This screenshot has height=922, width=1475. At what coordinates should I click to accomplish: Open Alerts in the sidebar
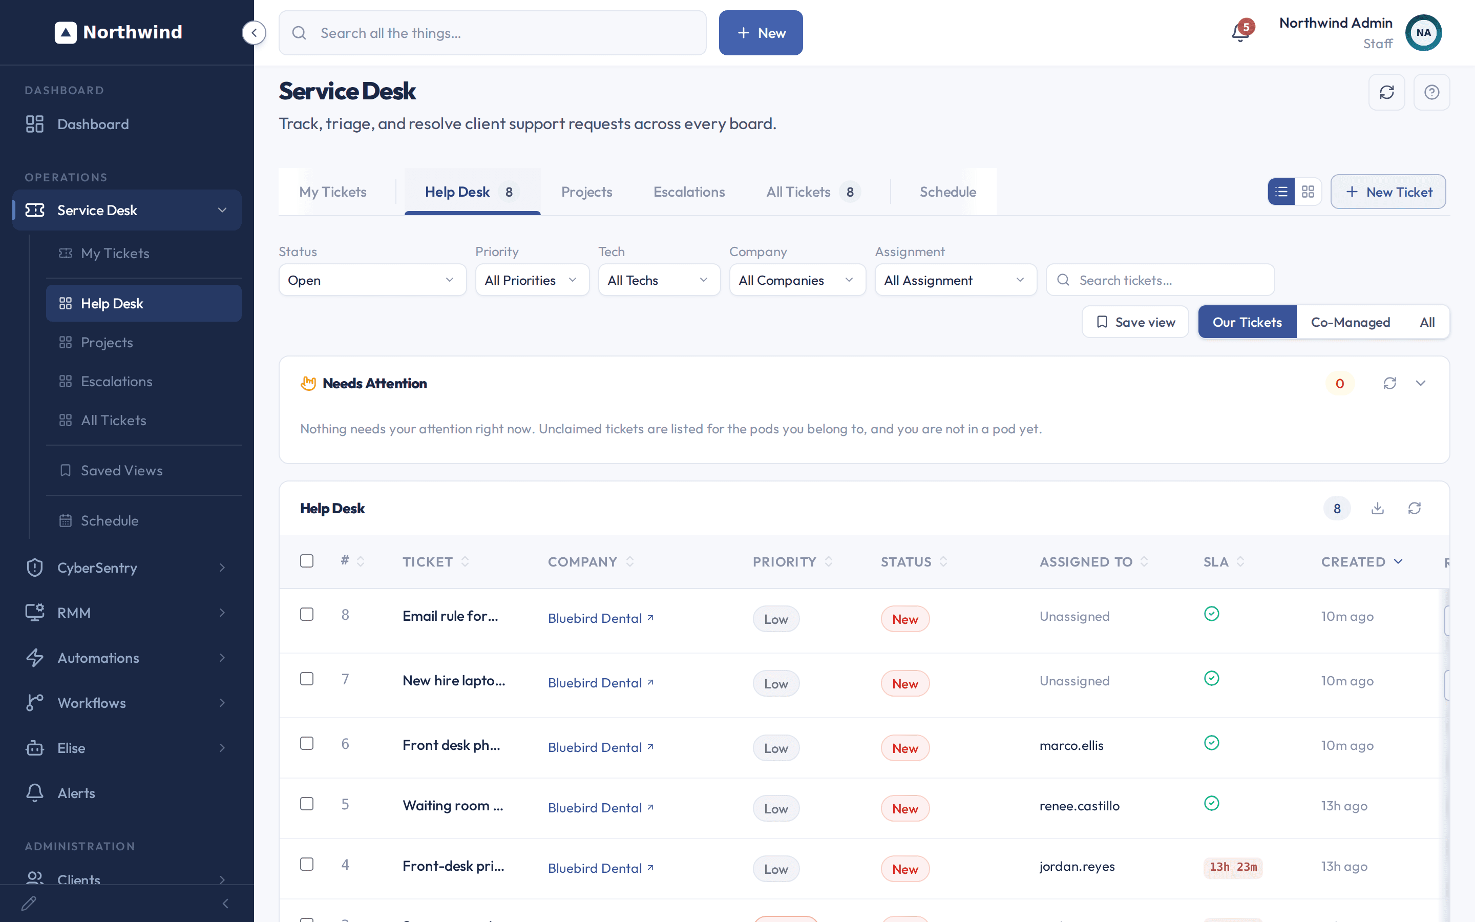click(127, 793)
